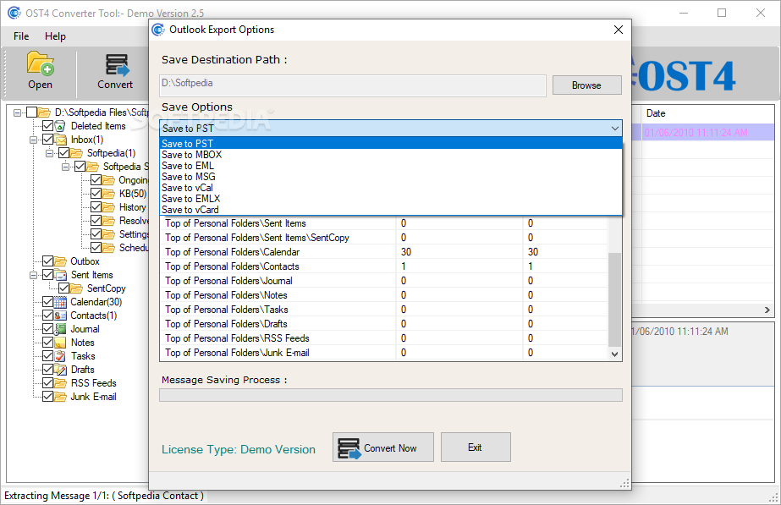Choose Save to EML option
The image size is (781, 505).
click(x=391, y=166)
